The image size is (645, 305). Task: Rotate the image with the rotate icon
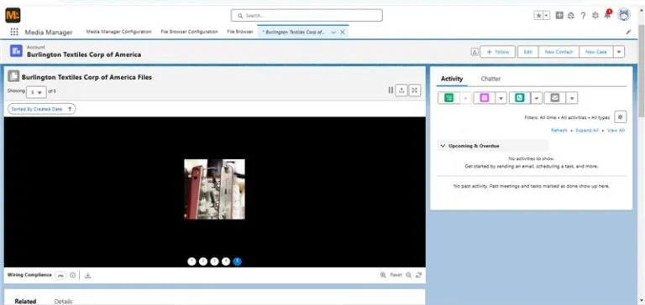[x=419, y=275]
